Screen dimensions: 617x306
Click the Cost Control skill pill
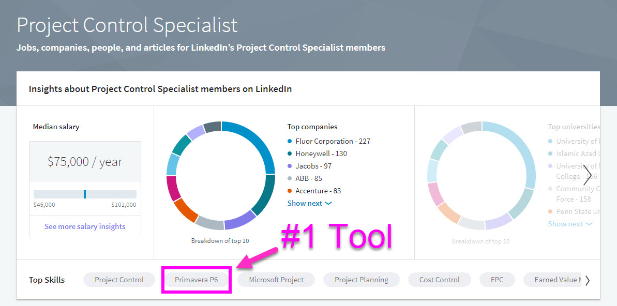[x=439, y=280]
